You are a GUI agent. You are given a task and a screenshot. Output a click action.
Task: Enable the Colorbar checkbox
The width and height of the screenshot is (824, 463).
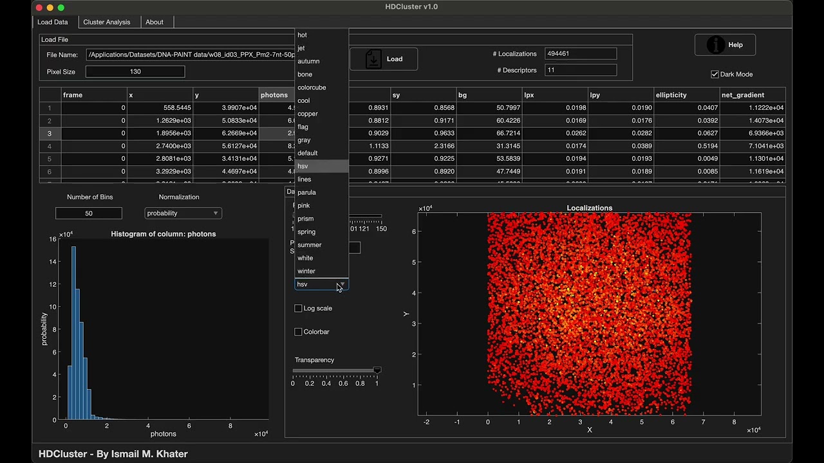pos(298,332)
